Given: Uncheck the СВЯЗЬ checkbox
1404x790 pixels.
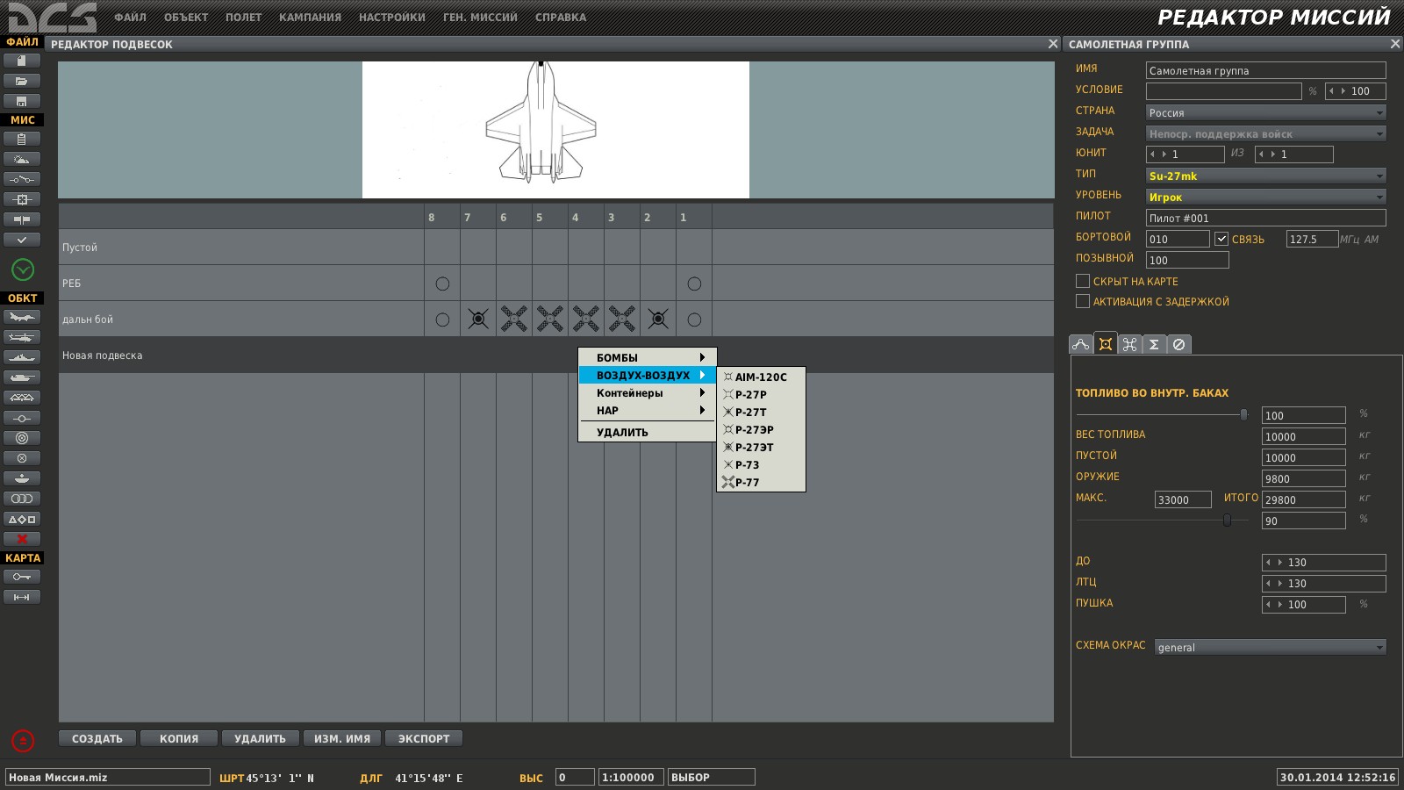Looking at the screenshot, I should coord(1221,239).
